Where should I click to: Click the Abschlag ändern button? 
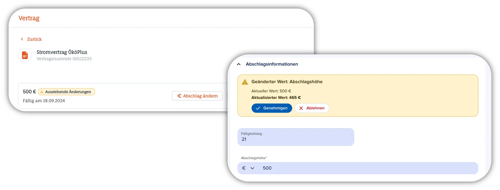197,96
